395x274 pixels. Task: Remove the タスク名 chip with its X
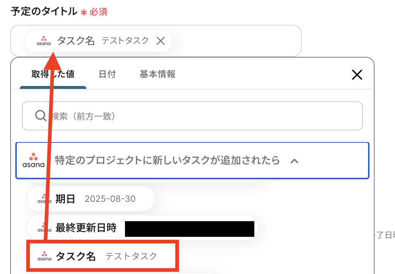(161, 41)
